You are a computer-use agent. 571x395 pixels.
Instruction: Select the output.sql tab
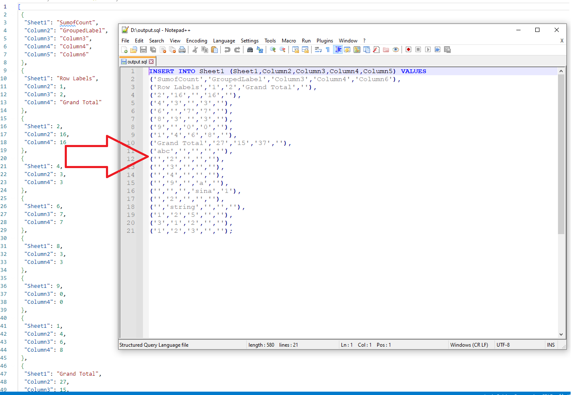click(137, 62)
